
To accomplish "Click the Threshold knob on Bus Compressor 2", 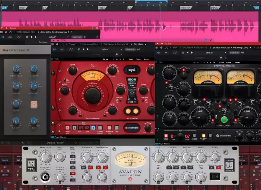I will [16, 69].
